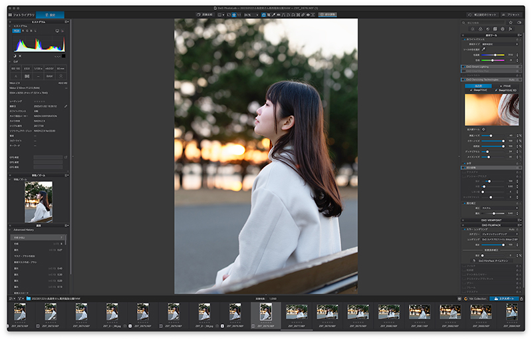Show the color corrections palette filter icon
Screen dimensions: 532x340
pos(480,29)
